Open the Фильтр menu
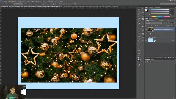The width and height of the screenshot is (176, 99). [44, 1]
